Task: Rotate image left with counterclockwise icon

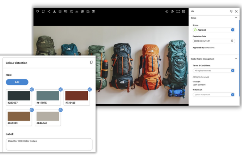Action: click(167, 12)
